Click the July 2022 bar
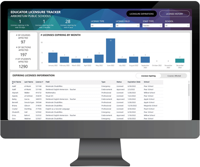Viewport: 200px width, 167px height. 122,61
